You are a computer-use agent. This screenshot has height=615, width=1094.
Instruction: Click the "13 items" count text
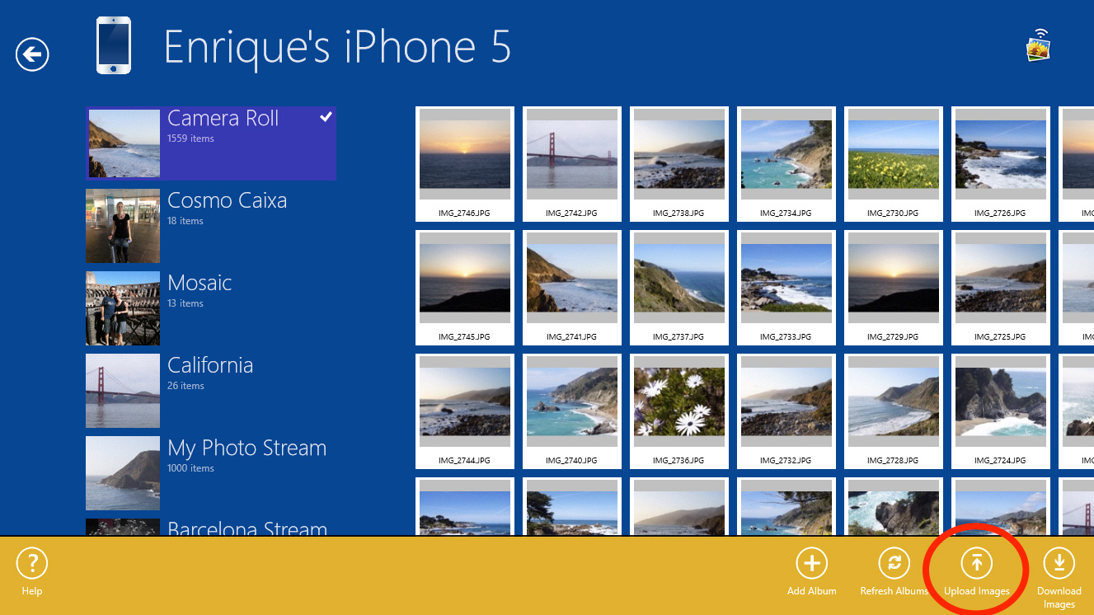pyautogui.click(x=185, y=303)
